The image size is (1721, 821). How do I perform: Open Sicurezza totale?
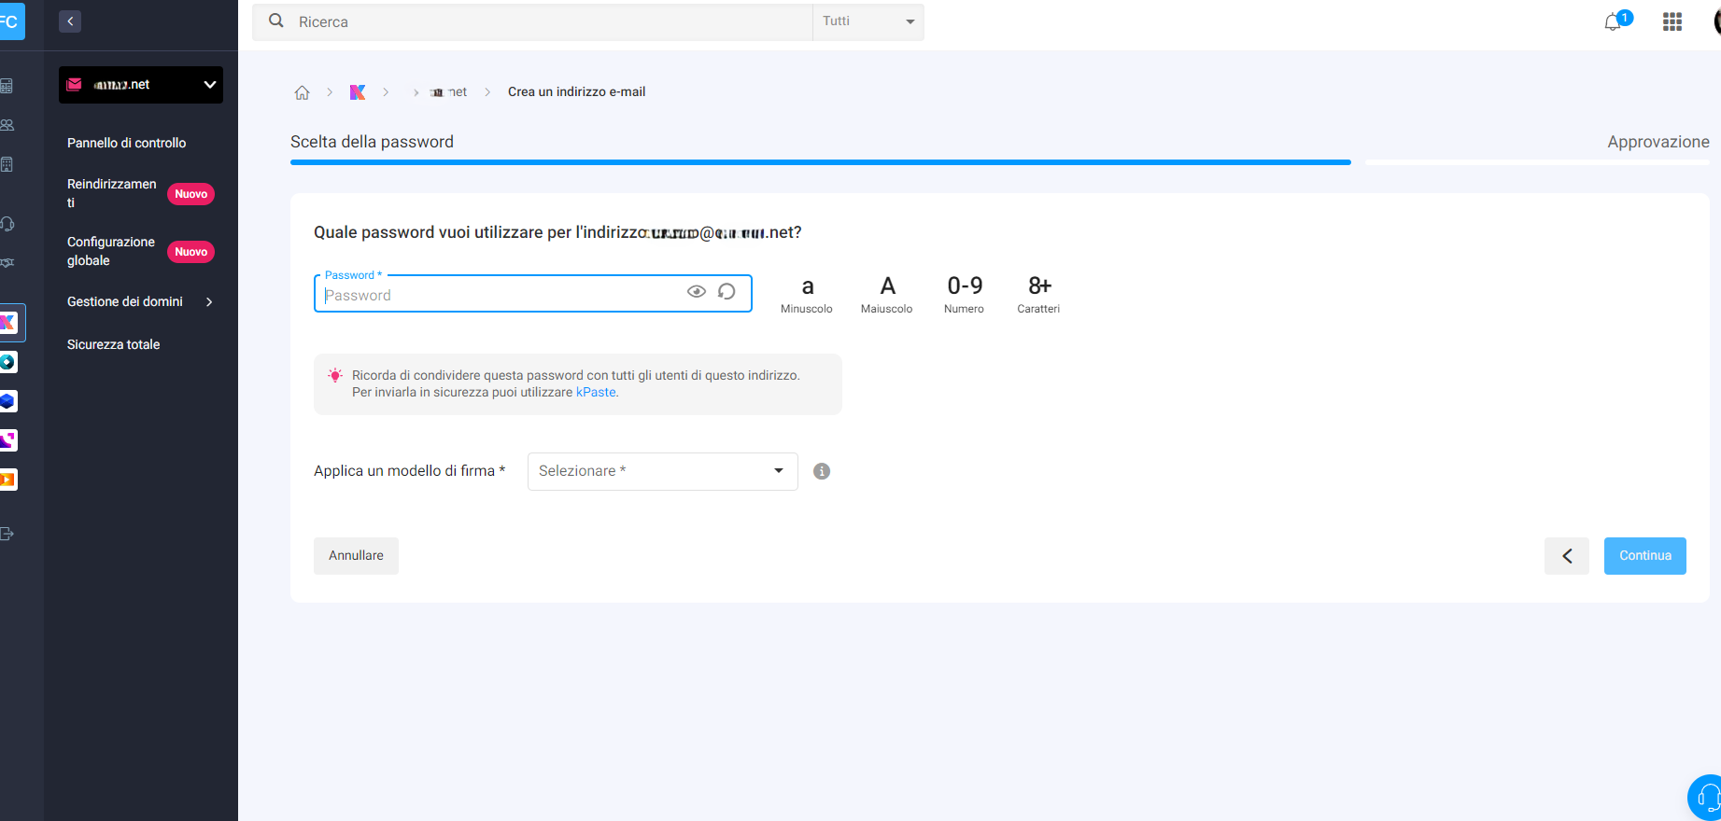[x=113, y=344]
